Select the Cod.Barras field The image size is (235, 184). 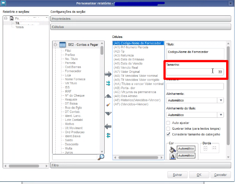[x=73, y=67]
